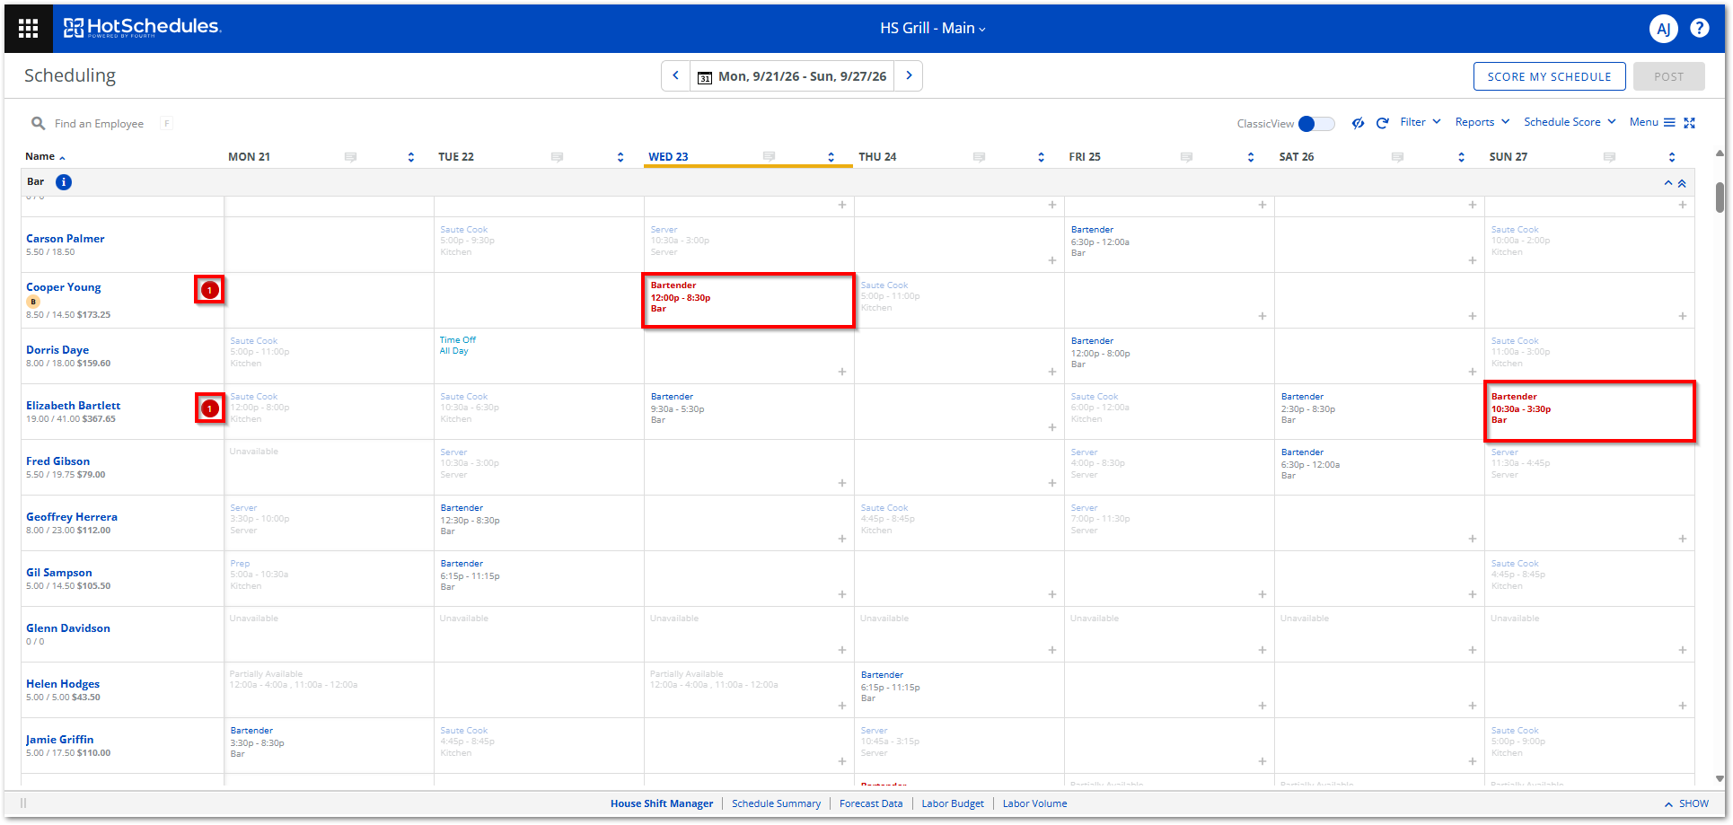Viewport: 1733px width, 825px height.
Task: Click Cooper Young's red alert badge
Action: coord(209,290)
